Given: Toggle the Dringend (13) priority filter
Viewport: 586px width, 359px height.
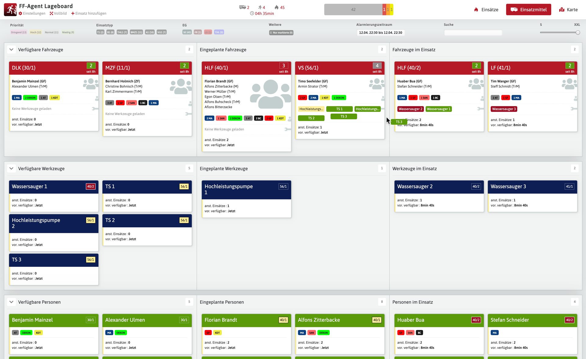Looking at the screenshot, I should (x=19, y=32).
